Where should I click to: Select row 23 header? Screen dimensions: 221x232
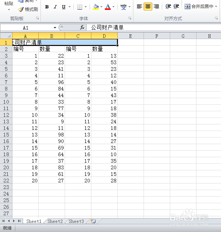point(6,187)
